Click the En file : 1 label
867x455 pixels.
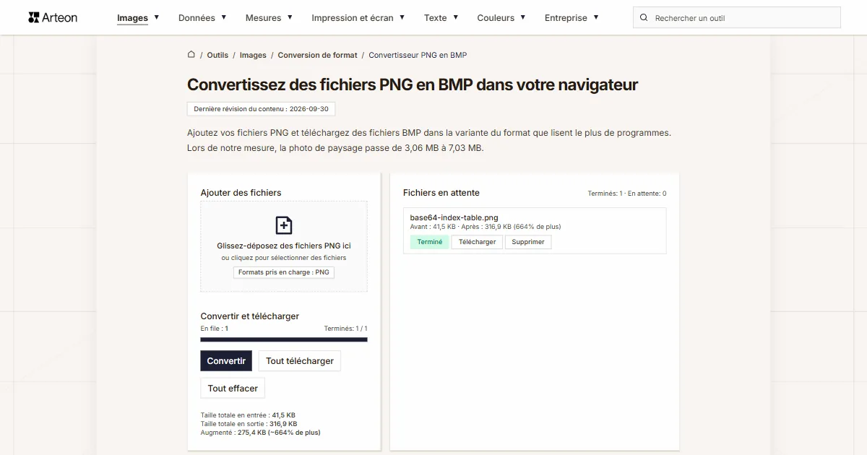coord(215,329)
